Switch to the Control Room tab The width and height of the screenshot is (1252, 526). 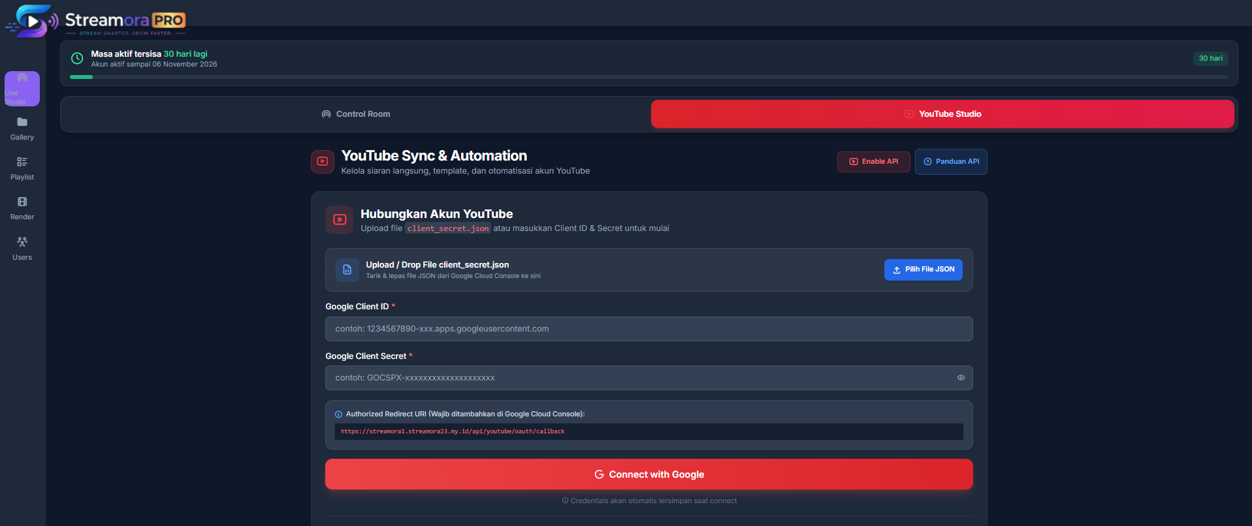pos(356,114)
